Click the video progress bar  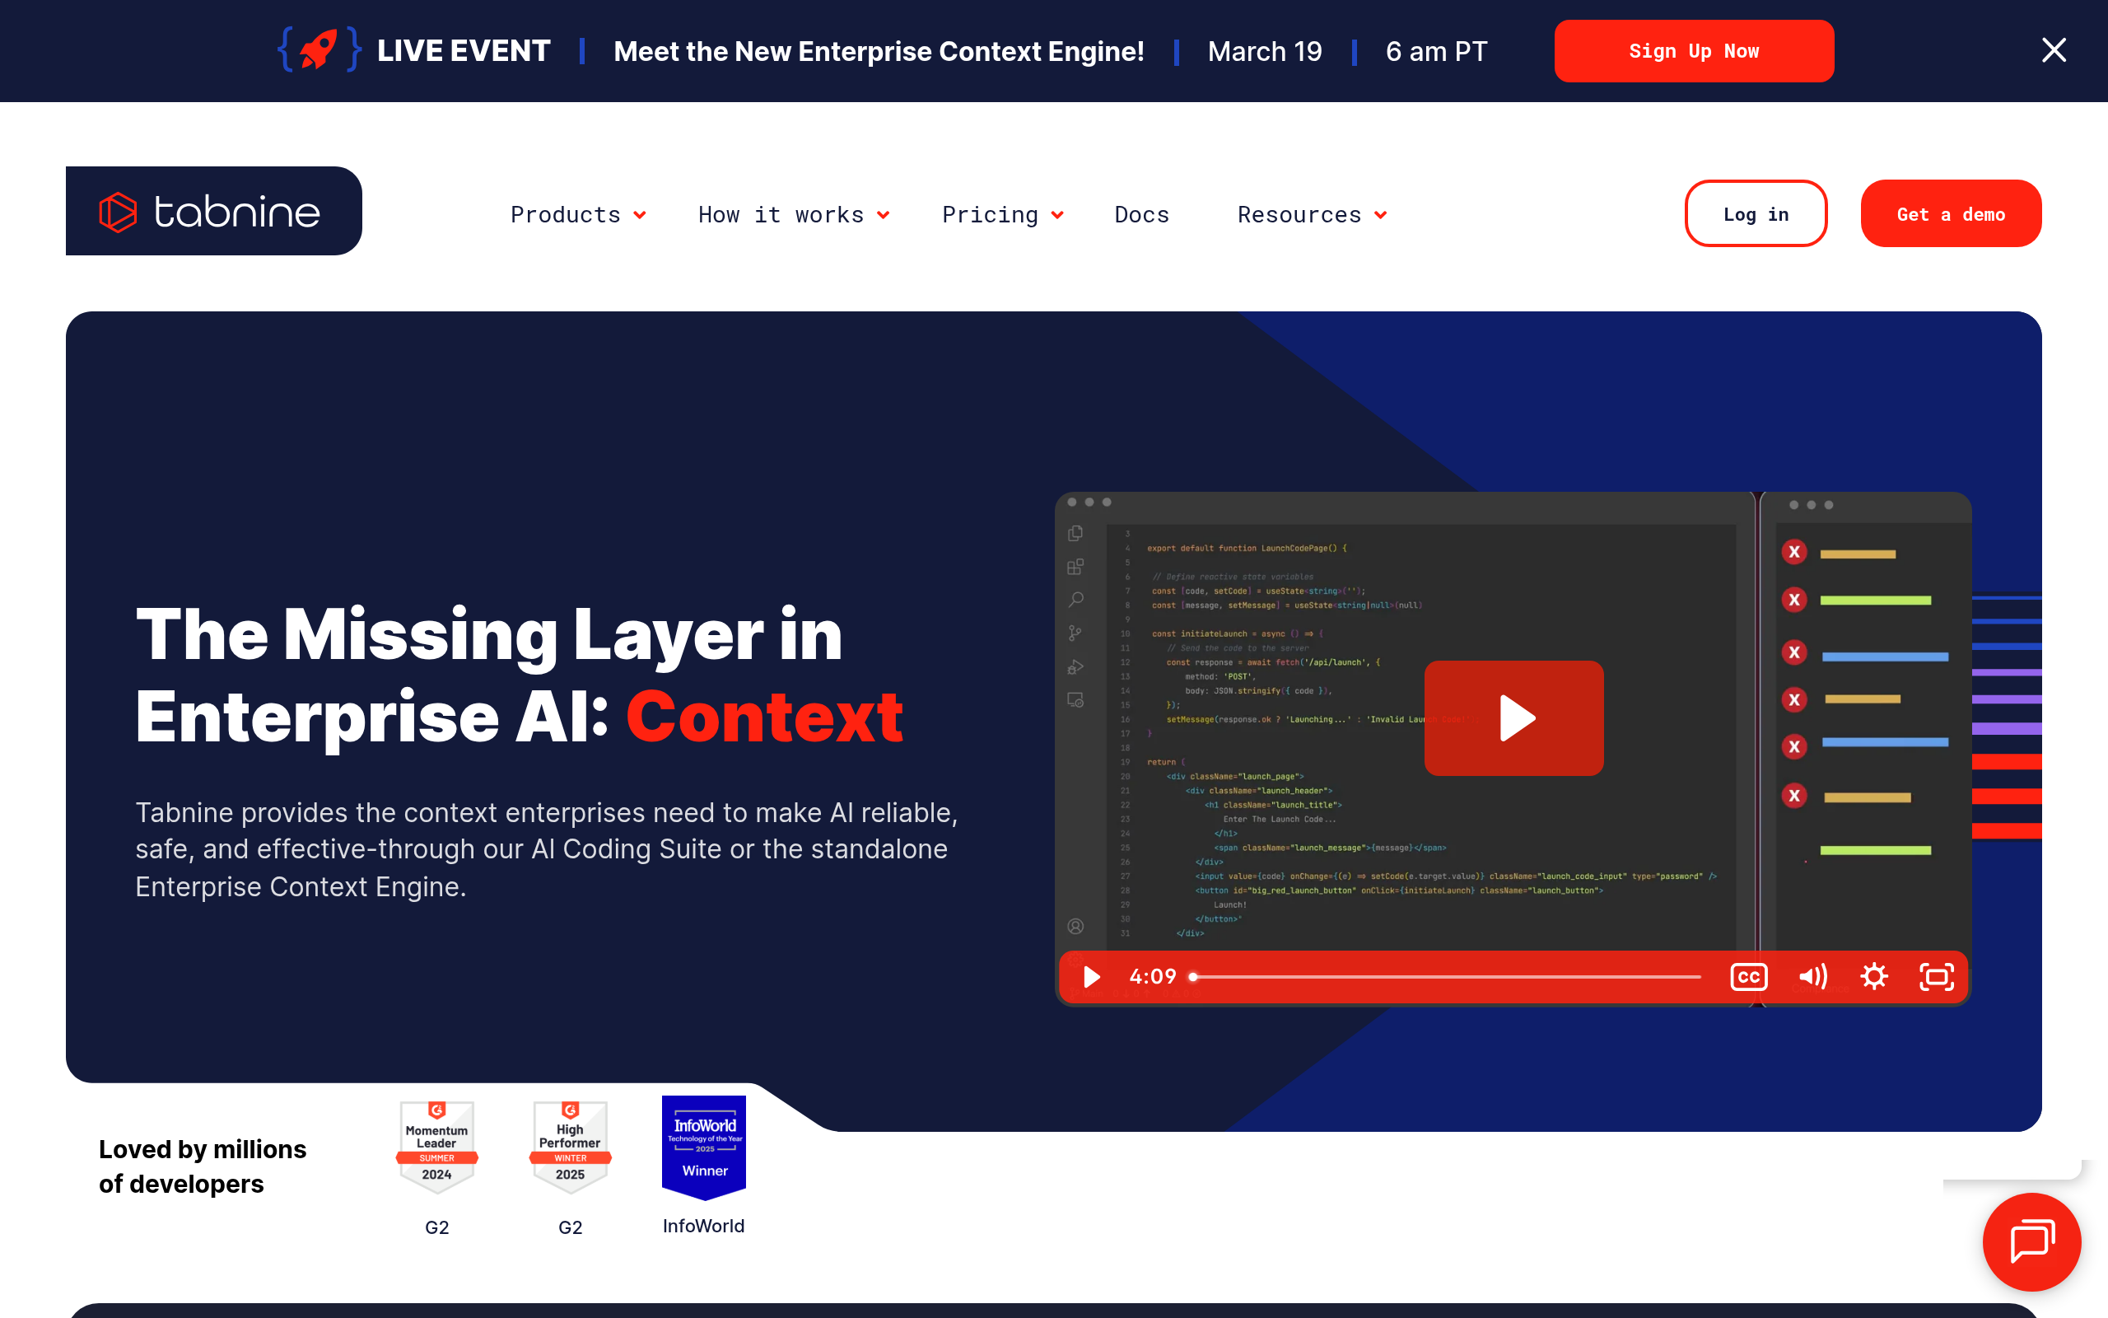point(1446,977)
